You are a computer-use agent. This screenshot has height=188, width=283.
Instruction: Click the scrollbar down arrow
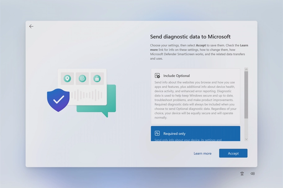pyautogui.click(x=246, y=139)
